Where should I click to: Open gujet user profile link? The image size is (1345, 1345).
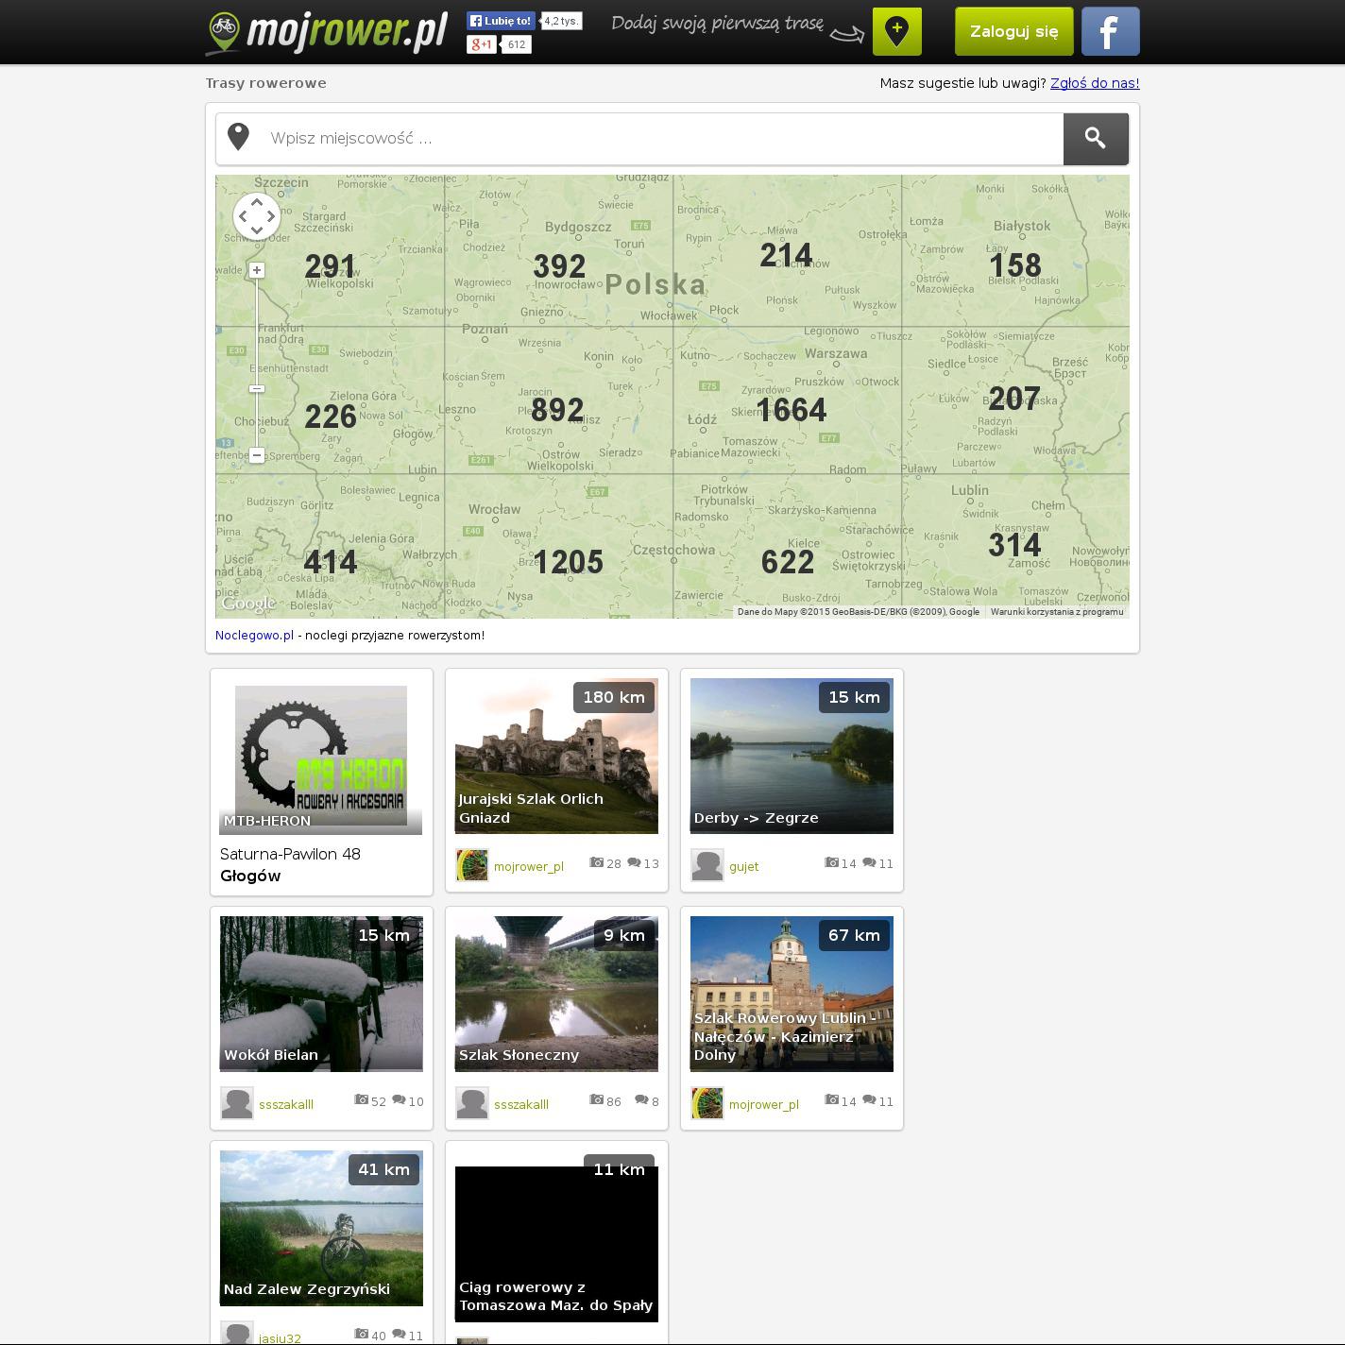click(x=743, y=866)
